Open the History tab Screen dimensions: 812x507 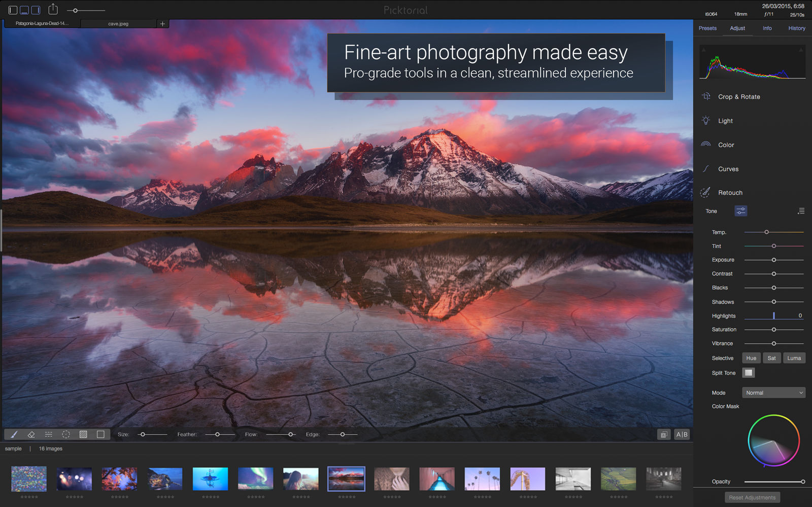(x=797, y=28)
